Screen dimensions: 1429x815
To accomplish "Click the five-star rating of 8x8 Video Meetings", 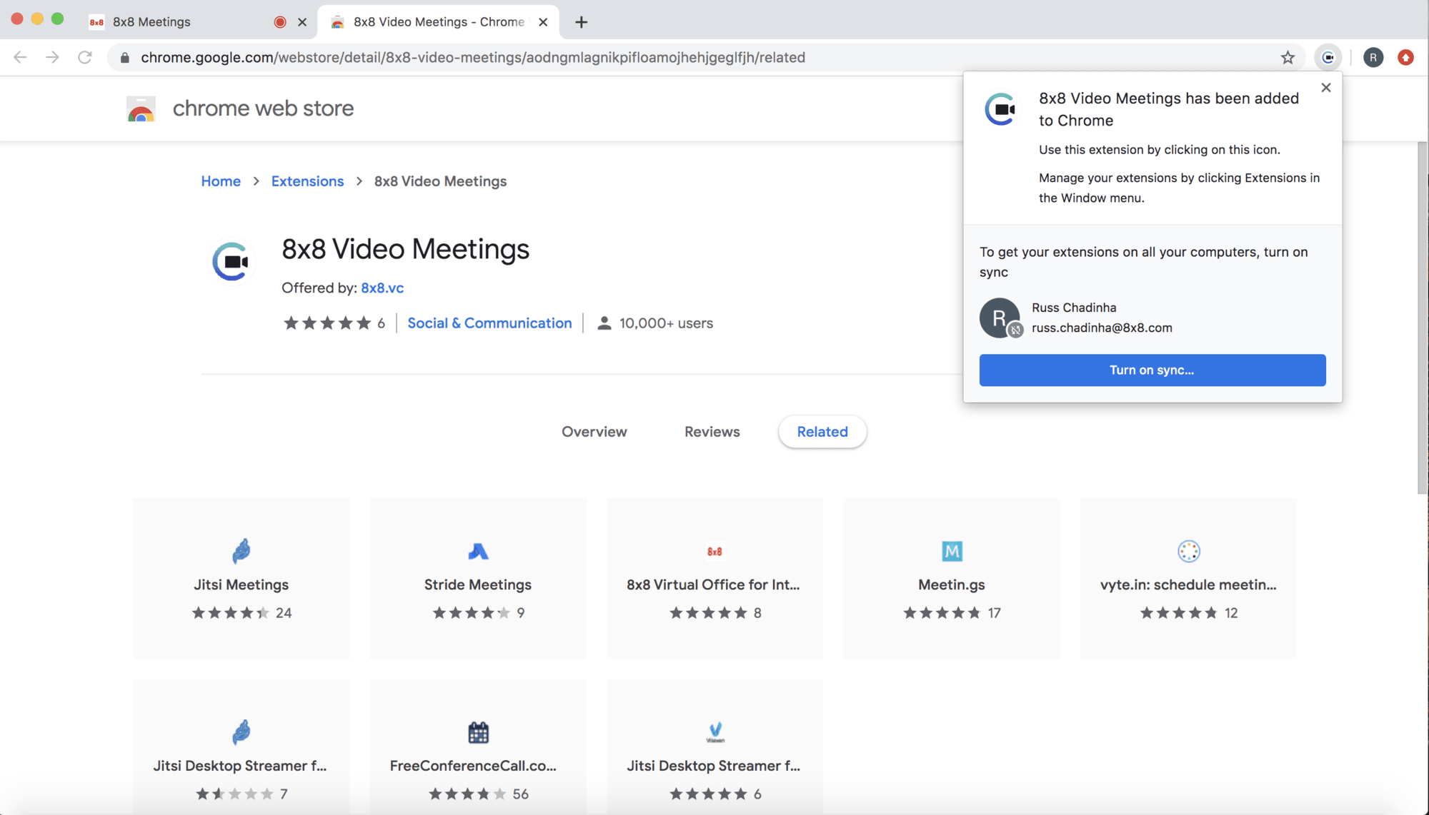I will tap(327, 323).
